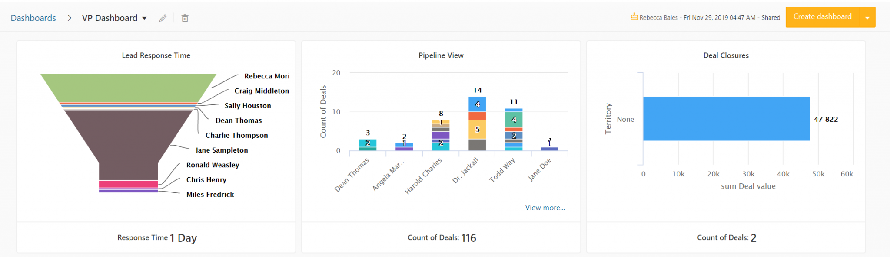Click the crown icon beside Rebecca Bales
890x257 pixels.
pos(634,17)
